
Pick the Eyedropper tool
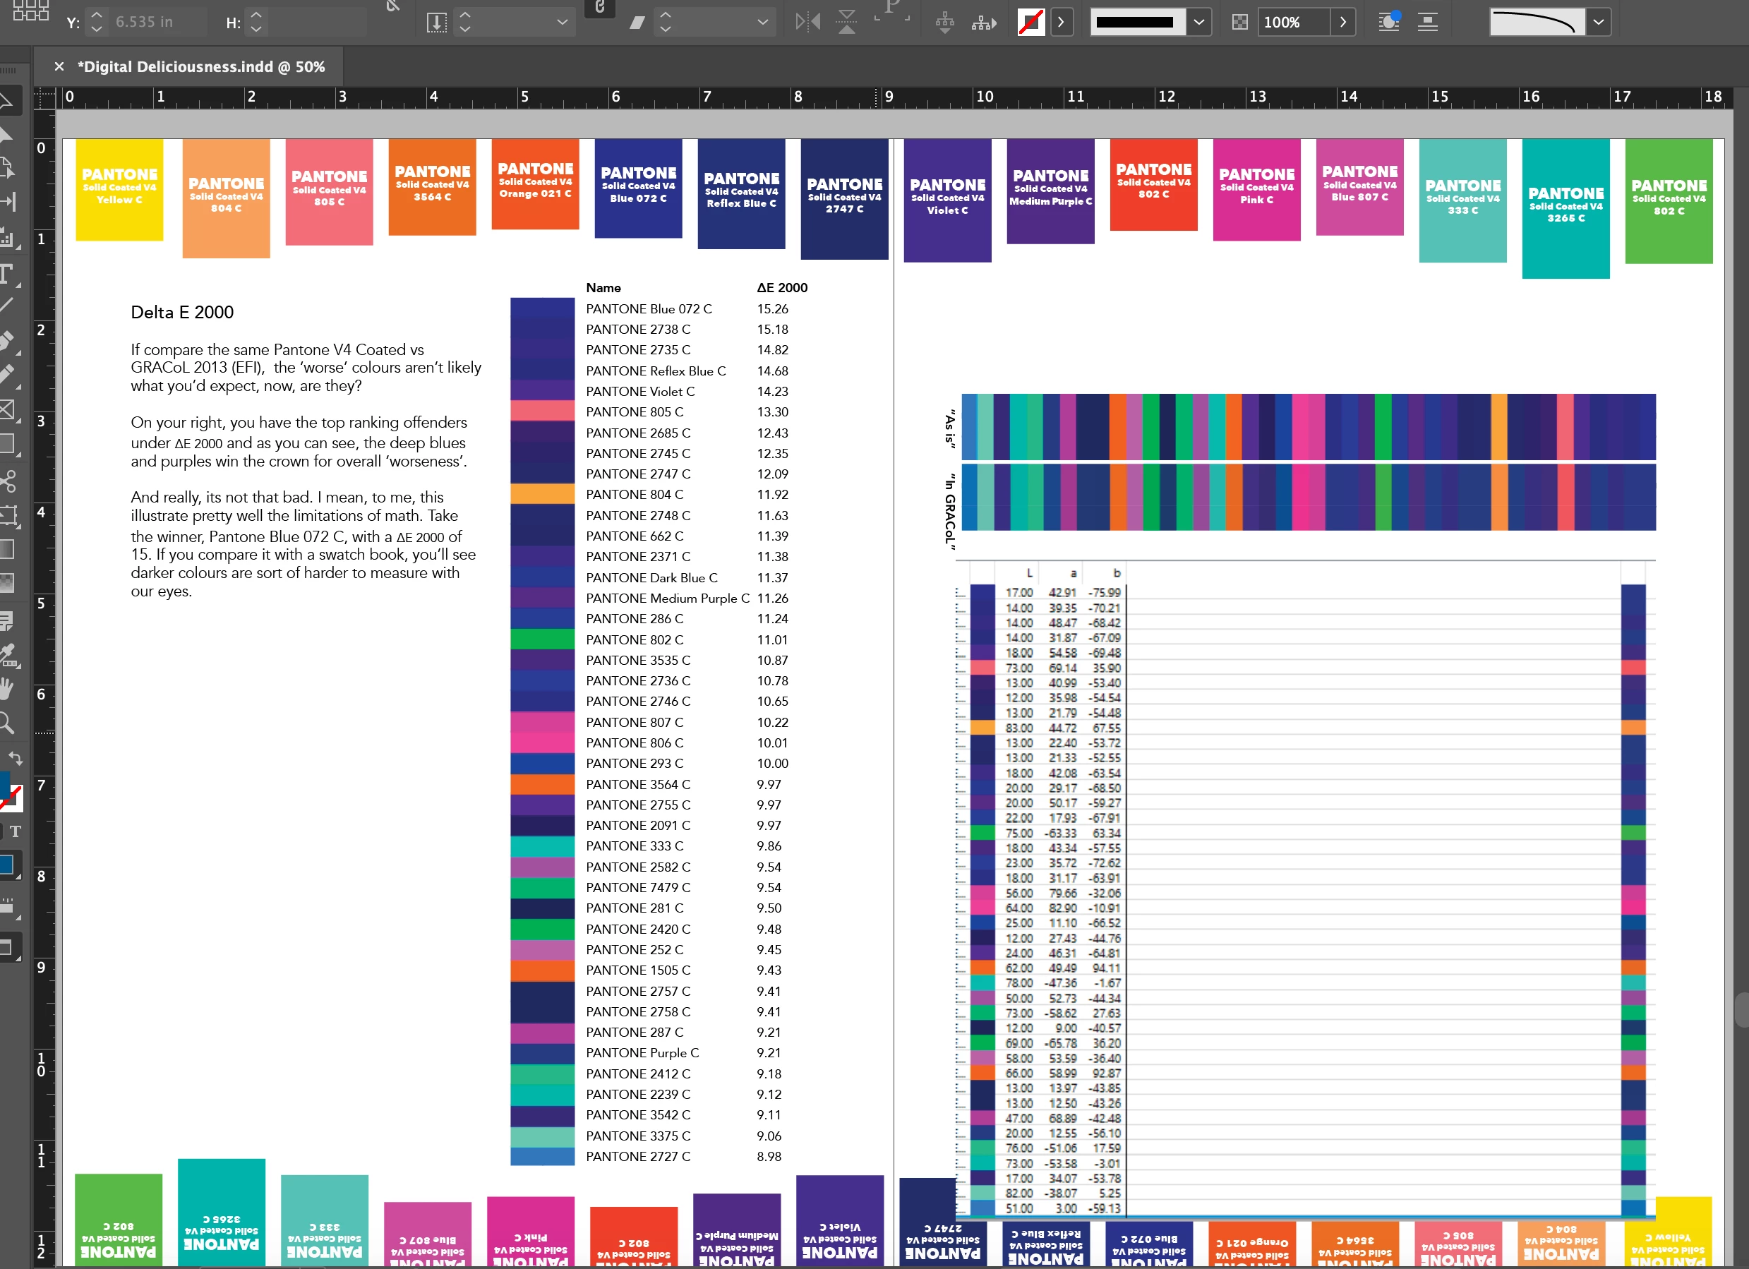(8, 655)
